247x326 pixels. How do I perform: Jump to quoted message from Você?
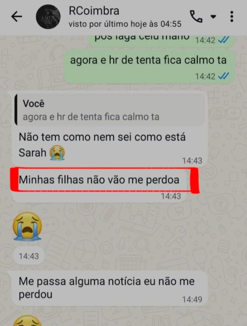point(110,110)
